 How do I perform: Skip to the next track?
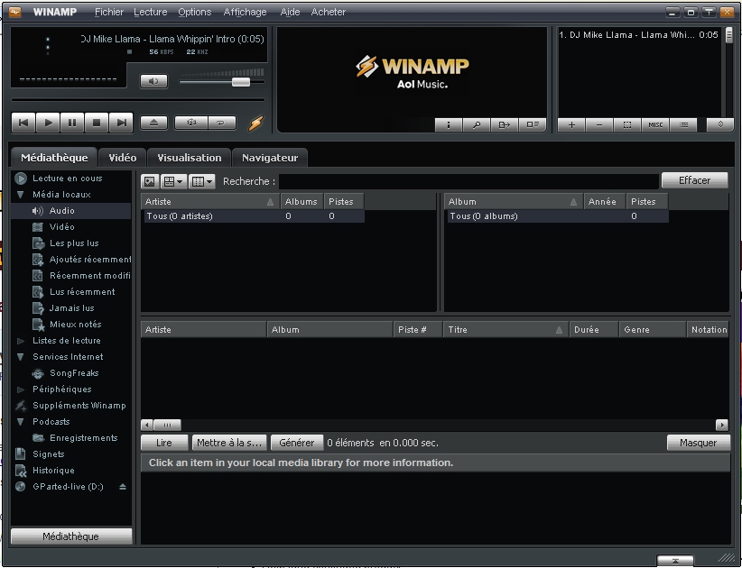[121, 123]
